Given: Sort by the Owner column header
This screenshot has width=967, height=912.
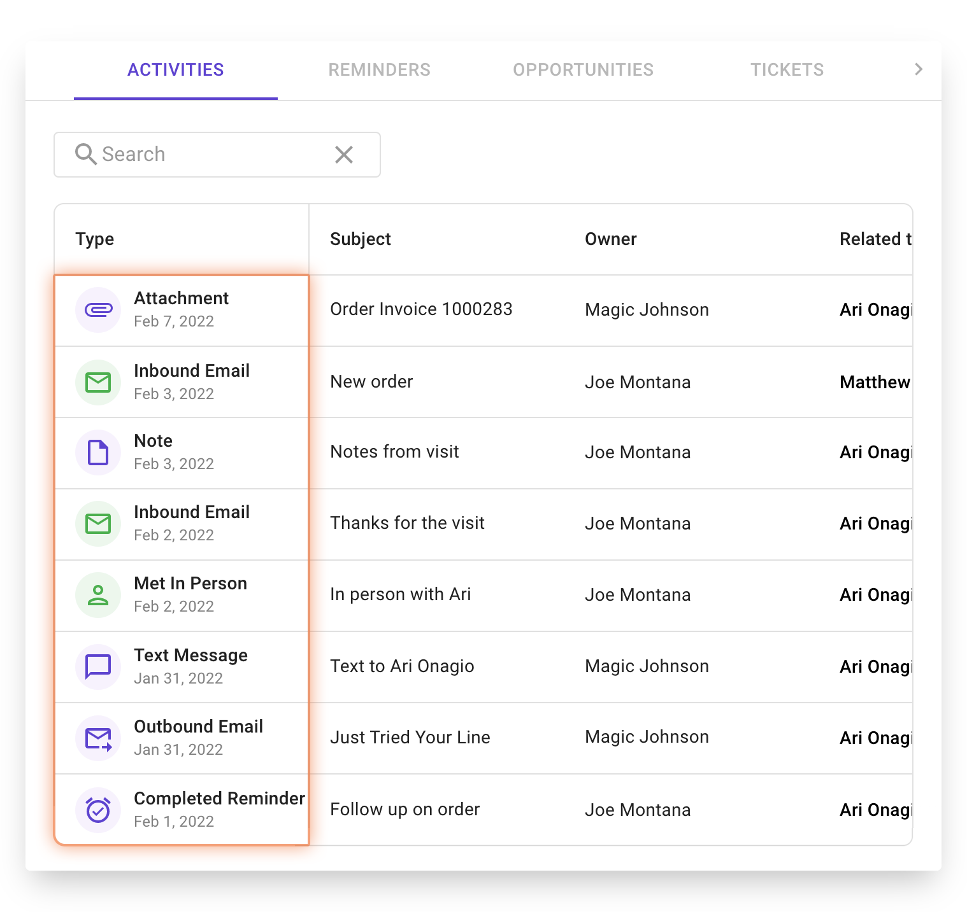Looking at the screenshot, I should coord(610,239).
